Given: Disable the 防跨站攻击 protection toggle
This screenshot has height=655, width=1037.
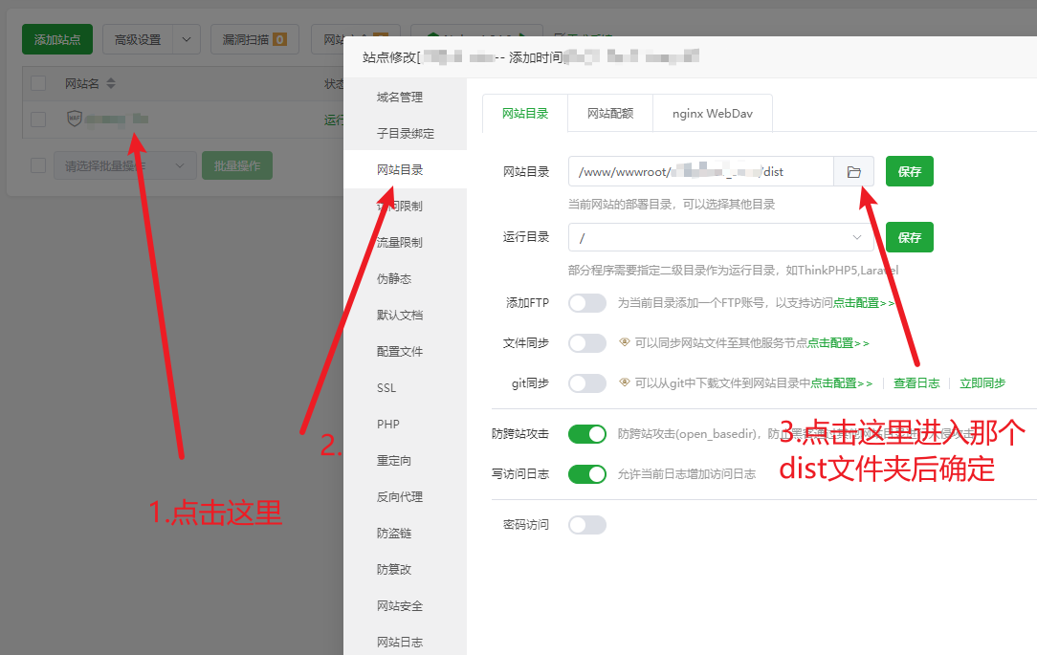Looking at the screenshot, I should tap(587, 433).
